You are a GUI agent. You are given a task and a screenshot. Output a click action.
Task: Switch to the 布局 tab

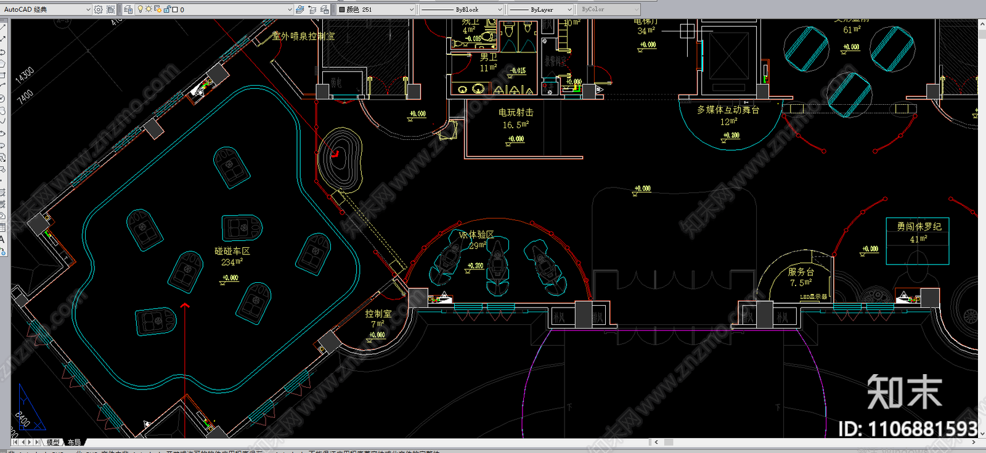tap(74, 442)
